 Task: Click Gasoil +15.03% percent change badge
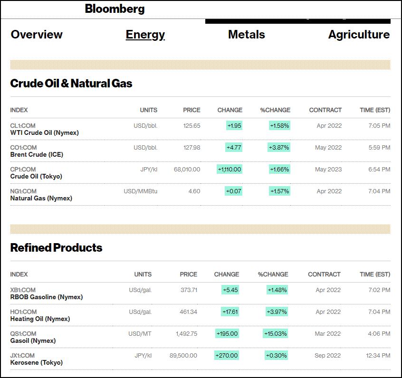276,334
